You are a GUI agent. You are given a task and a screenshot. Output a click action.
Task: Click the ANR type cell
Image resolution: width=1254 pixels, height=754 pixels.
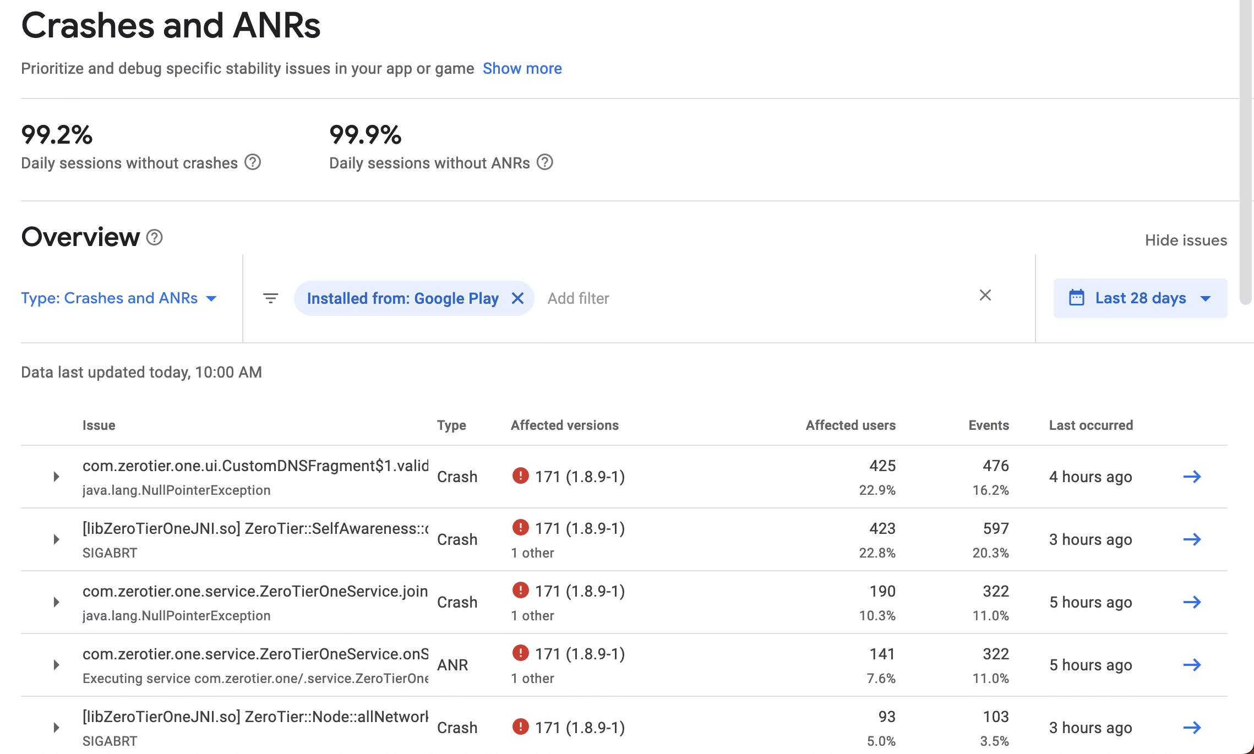point(452,665)
